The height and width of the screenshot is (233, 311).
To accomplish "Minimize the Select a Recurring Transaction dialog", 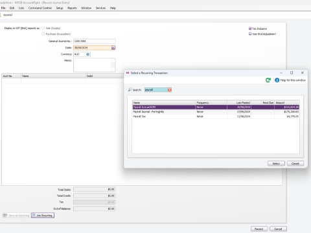I will tap(281, 73).
